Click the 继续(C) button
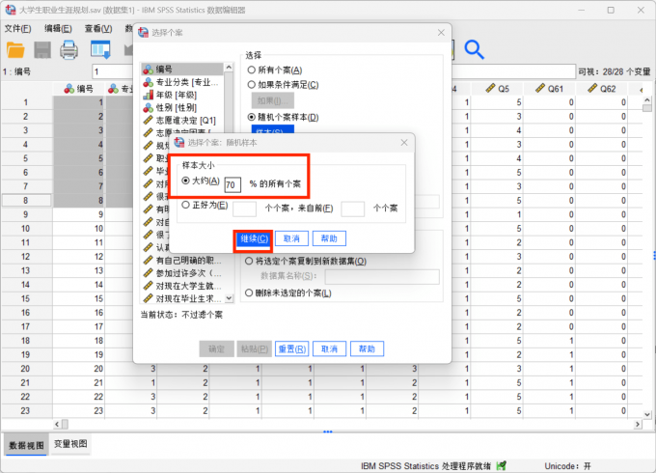The width and height of the screenshot is (656, 473). pos(251,238)
